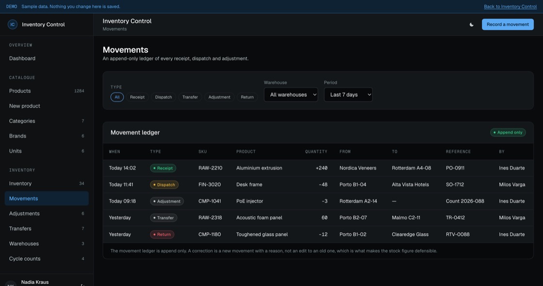543x286 pixels.
Task: Click the Malmo C2-11 destination cell
Action: click(406, 218)
